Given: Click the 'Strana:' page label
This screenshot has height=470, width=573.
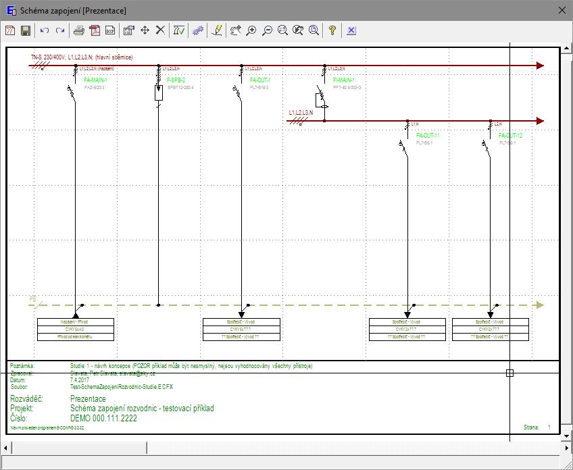Looking at the screenshot, I should click(531, 427).
